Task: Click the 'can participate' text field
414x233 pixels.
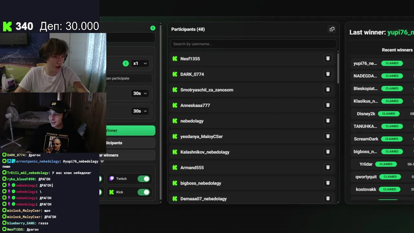Action: pos(129,78)
